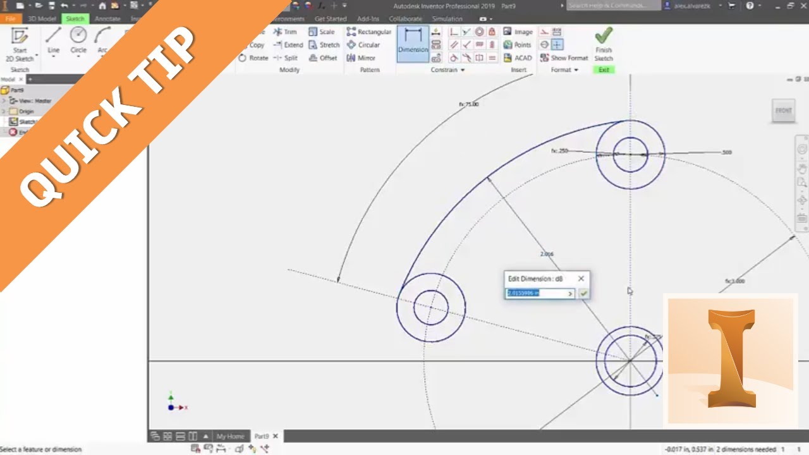Toggle the Center Point format
This screenshot has height=455, width=809.
pyautogui.click(x=557, y=45)
